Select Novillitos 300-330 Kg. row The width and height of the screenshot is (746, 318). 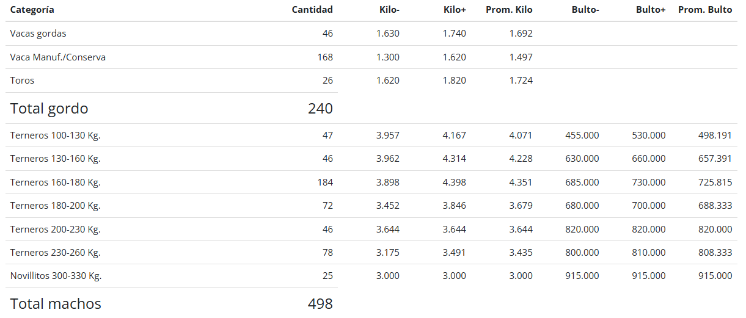click(371, 276)
